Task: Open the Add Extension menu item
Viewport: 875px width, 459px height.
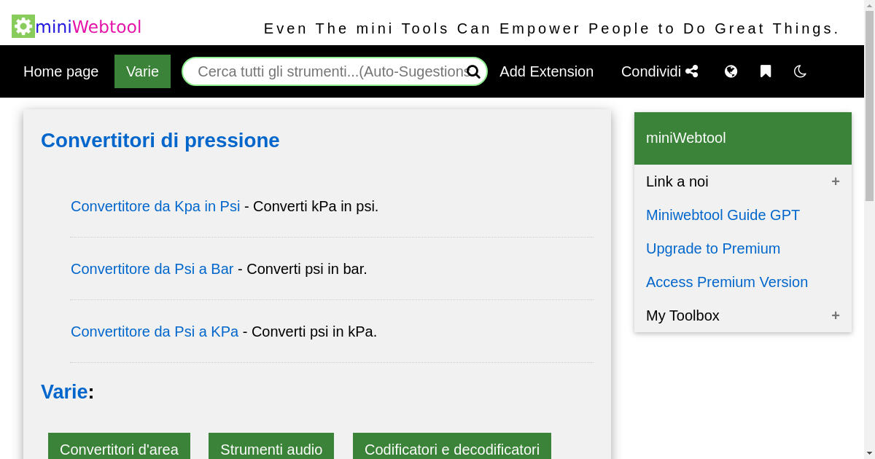Action: click(x=546, y=71)
